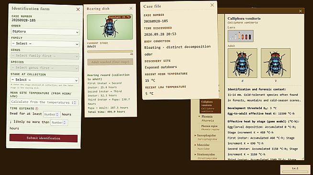
Task: Open the Order dropdown showing Diptera
Action: [45, 32]
